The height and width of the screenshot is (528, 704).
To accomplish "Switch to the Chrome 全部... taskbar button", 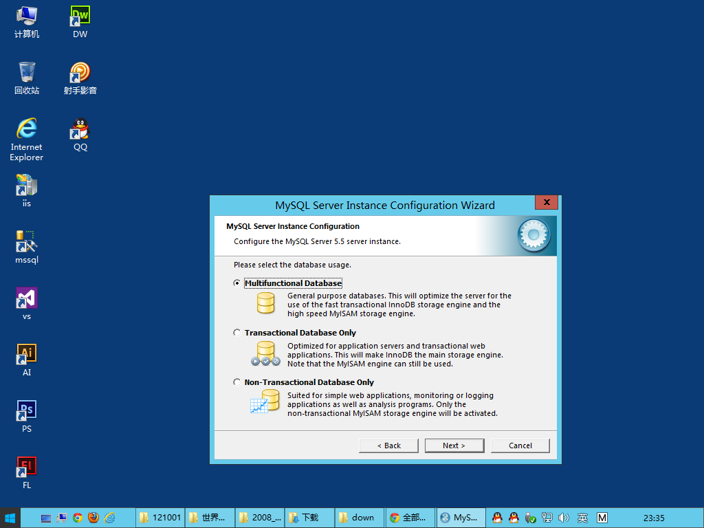I will pyautogui.click(x=410, y=518).
